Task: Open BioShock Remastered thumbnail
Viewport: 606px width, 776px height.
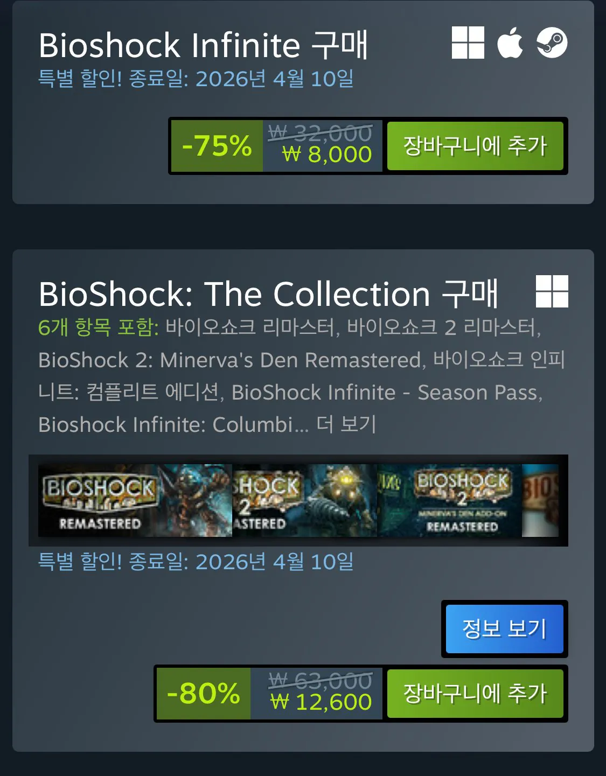Action: pyautogui.click(x=135, y=500)
